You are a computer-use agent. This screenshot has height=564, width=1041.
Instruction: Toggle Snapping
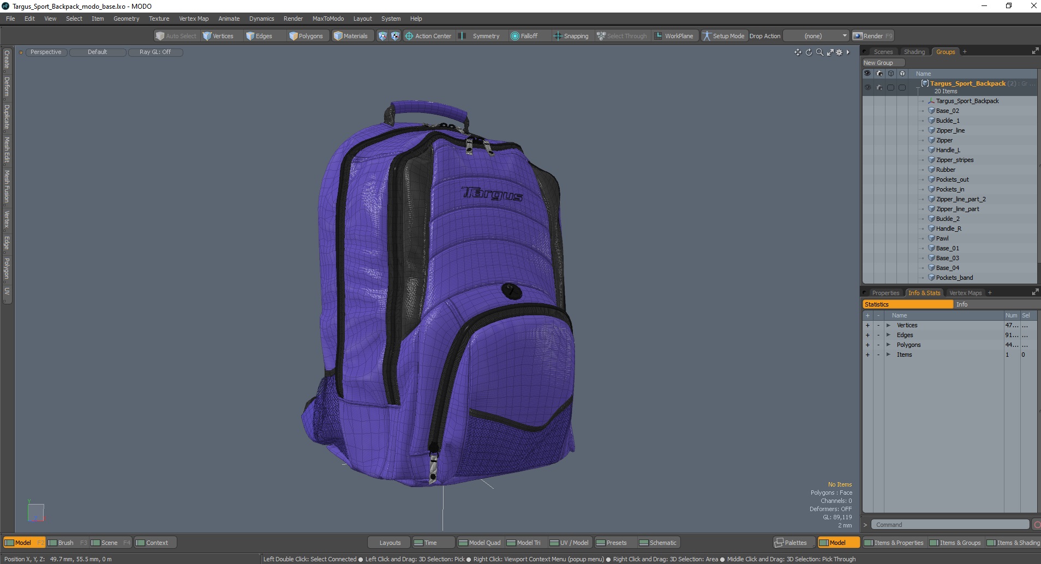pos(571,36)
